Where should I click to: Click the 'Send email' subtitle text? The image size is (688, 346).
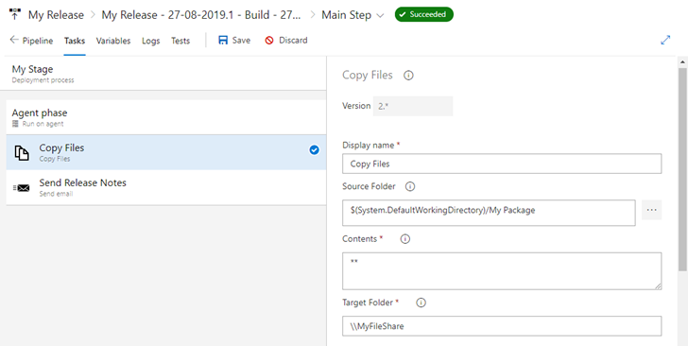(x=56, y=194)
